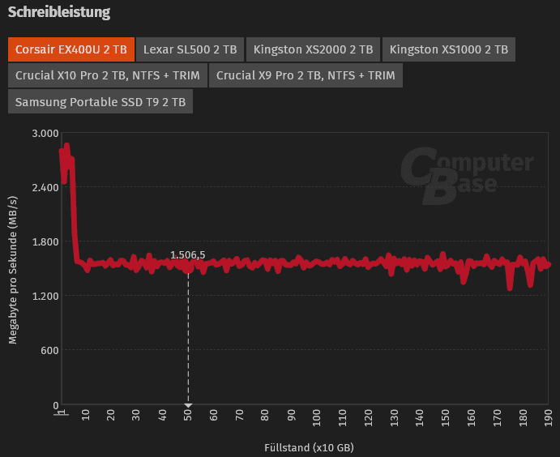This screenshot has width=560, height=457.
Task: Click the 1.800 y-axis label
Action: click(45, 241)
